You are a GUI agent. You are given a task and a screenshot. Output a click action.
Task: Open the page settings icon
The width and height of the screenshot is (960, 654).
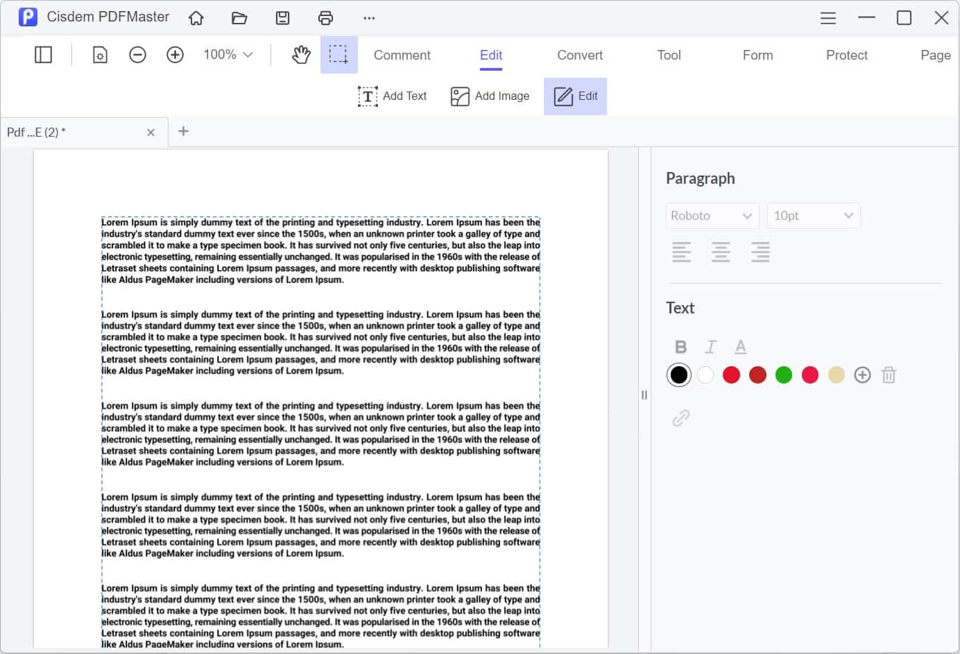coord(99,54)
